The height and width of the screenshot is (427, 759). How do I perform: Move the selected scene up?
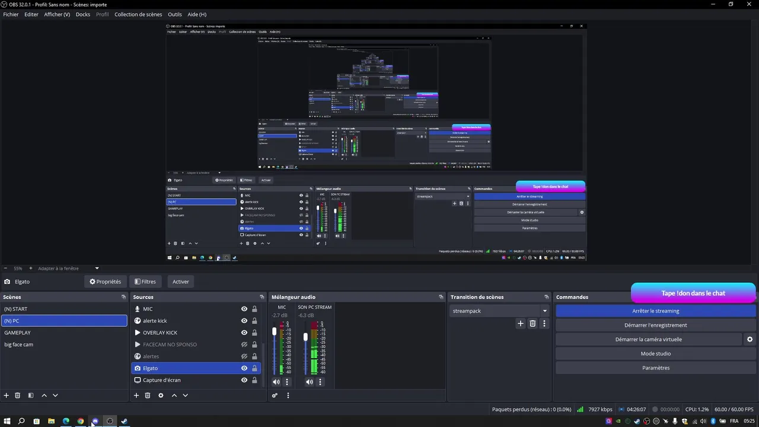coord(44,396)
